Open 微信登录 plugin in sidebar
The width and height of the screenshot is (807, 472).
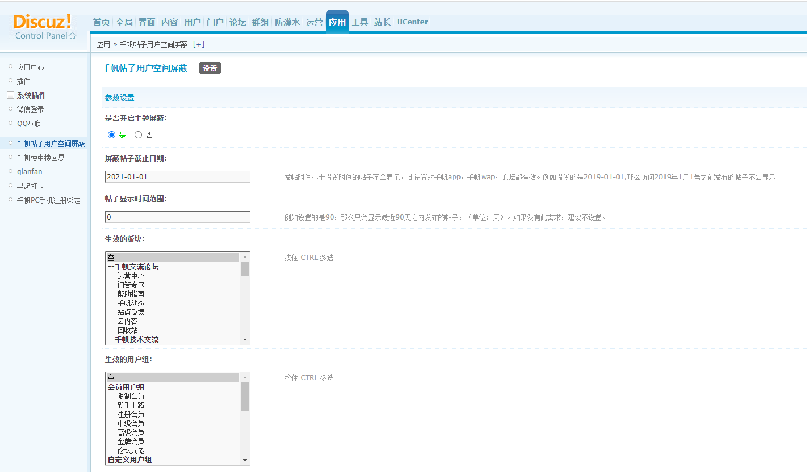tap(30, 109)
